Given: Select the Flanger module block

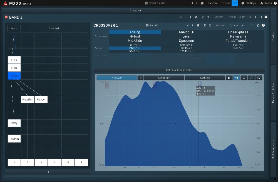Looking at the screenshot, I should tap(41, 99).
